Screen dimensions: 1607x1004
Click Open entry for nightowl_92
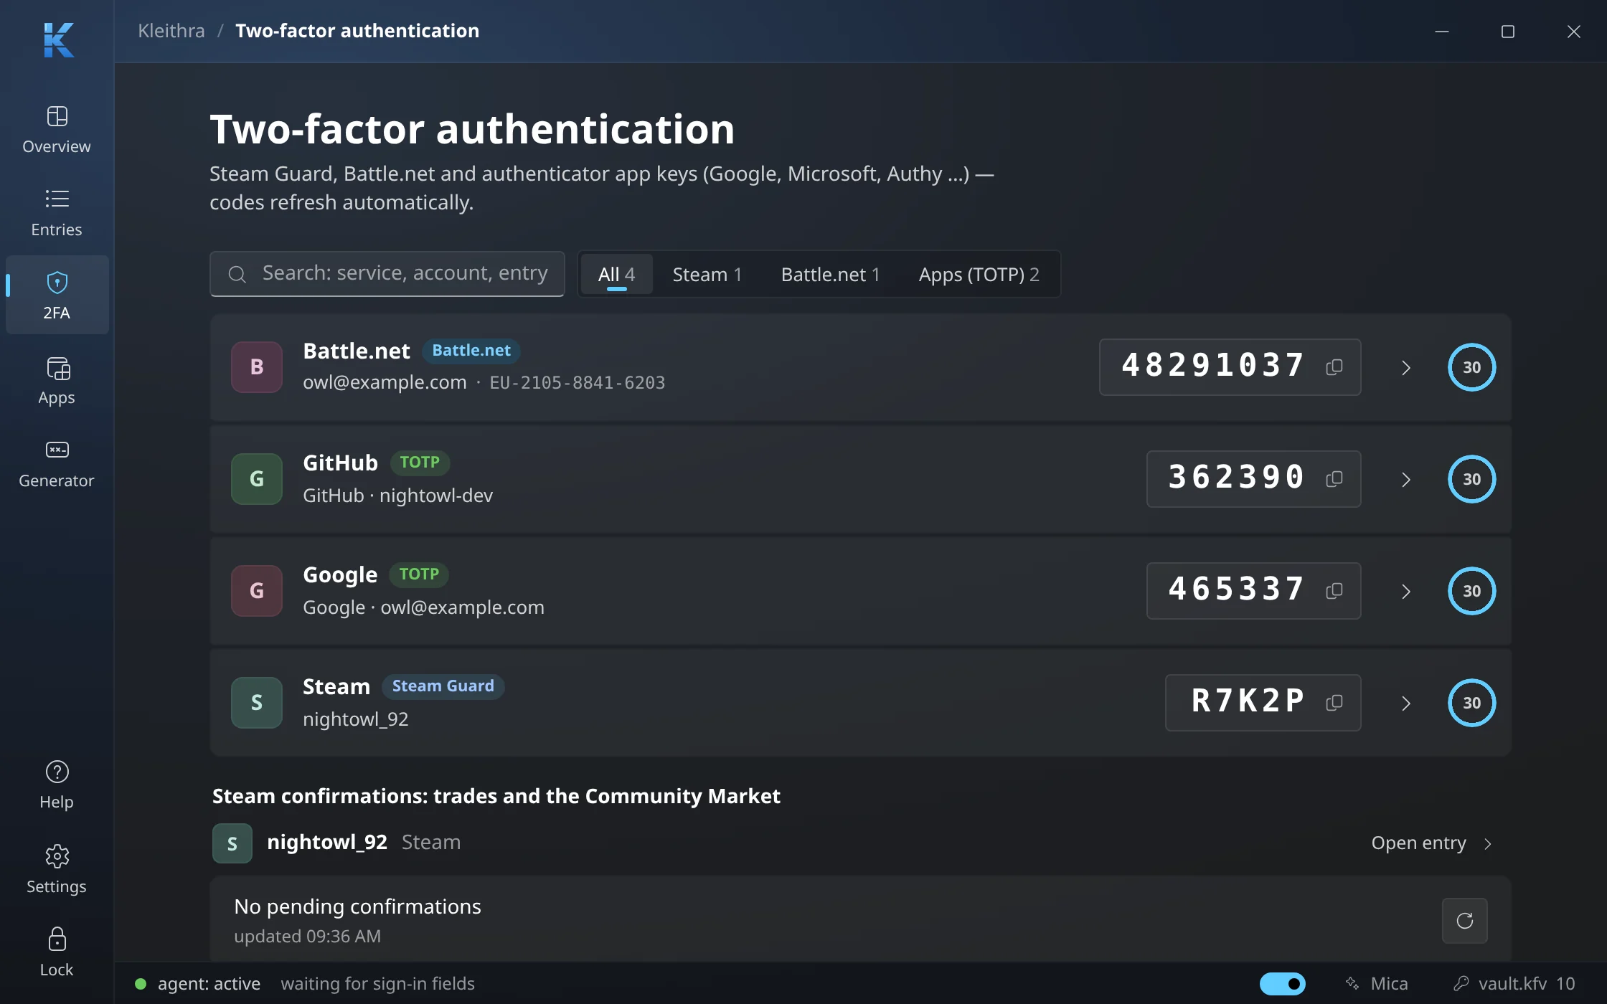point(1432,843)
